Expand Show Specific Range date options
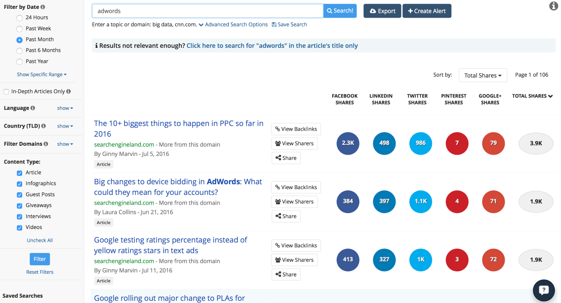 point(42,74)
